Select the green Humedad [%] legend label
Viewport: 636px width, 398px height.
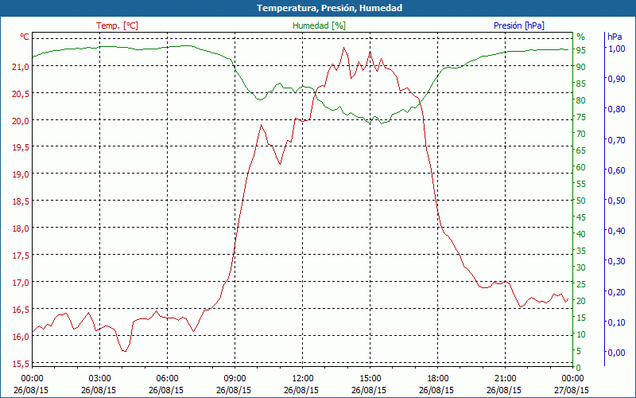pos(320,25)
